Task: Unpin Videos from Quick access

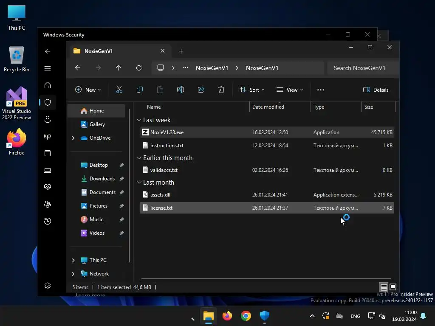Action: [x=121, y=233]
